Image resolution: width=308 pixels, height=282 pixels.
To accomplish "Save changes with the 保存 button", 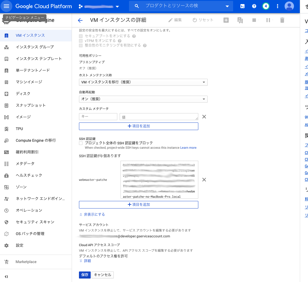I will tap(85, 275).
